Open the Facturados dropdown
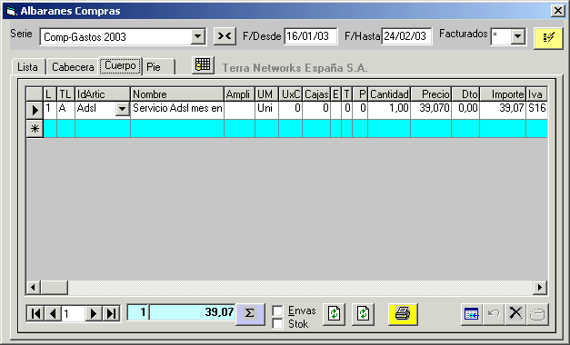The image size is (570, 345). 517,36
